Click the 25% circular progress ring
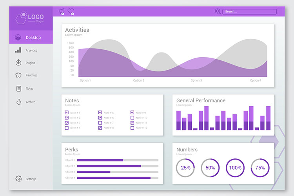The image size is (294, 196). 185,168
